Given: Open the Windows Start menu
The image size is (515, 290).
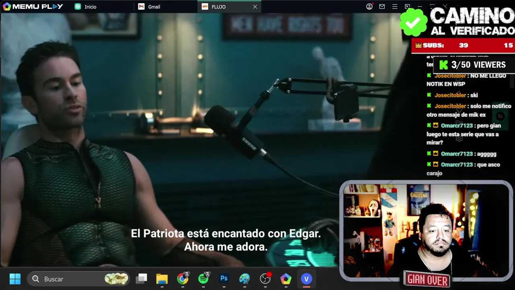Looking at the screenshot, I should [x=15, y=279].
